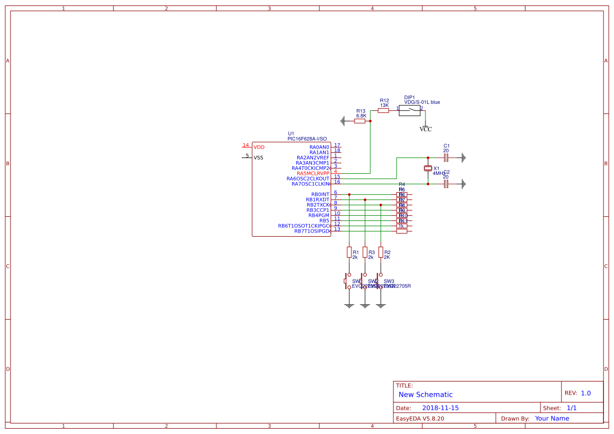This screenshot has width=614, height=434.
Task: Click the Sheet 1/1 field
Action: 573,407
